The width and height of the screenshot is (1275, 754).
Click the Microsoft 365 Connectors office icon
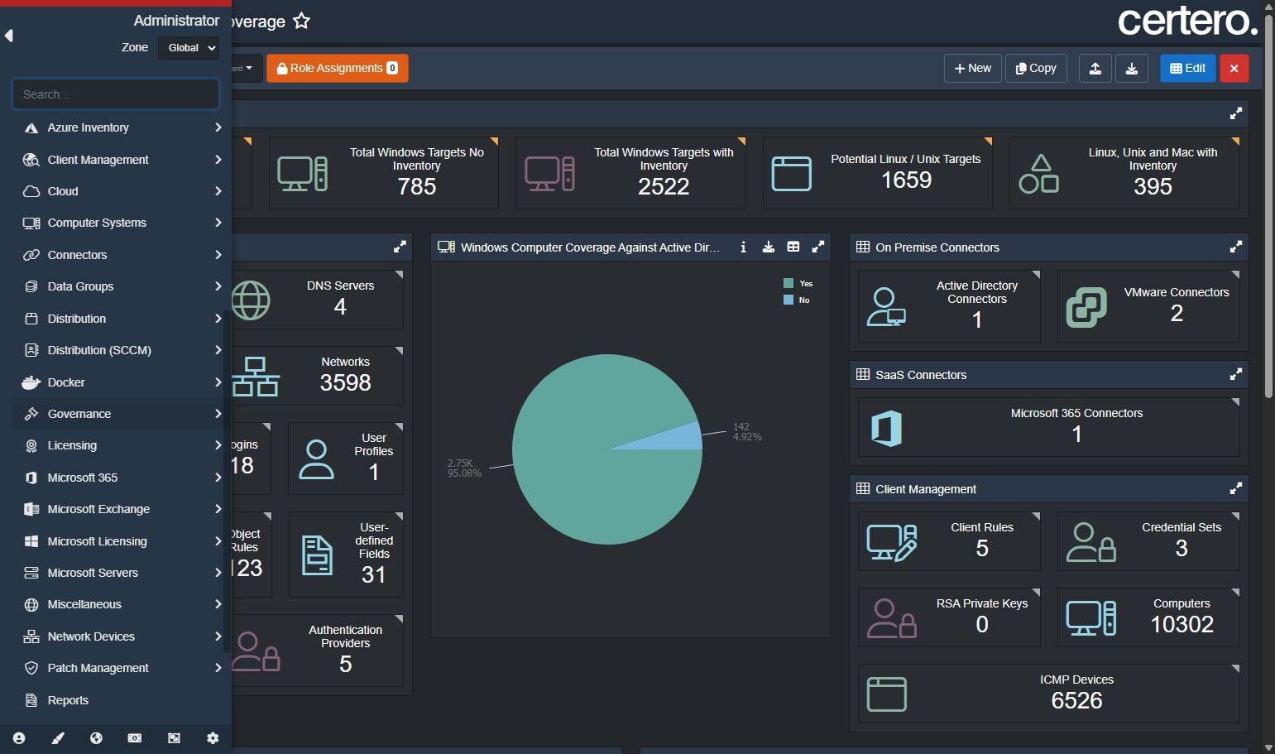(x=886, y=428)
